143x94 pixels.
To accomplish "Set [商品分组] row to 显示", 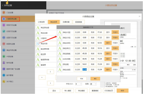I will click(108, 38).
